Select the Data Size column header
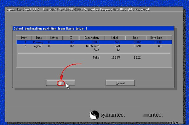The image size is (189, 125). coord(156,38)
